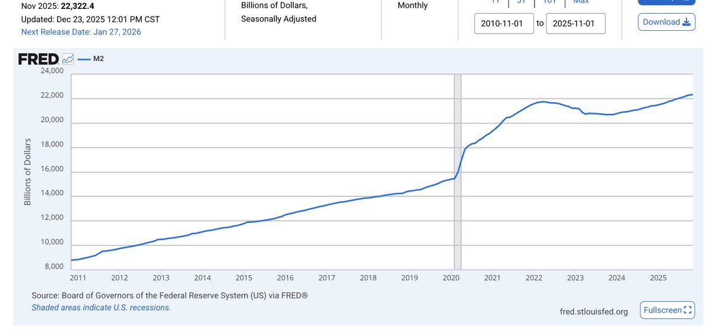This screenshot has width=712, height=332.
Task: Click the 'to' label between date fields
Action: point(540,23)
